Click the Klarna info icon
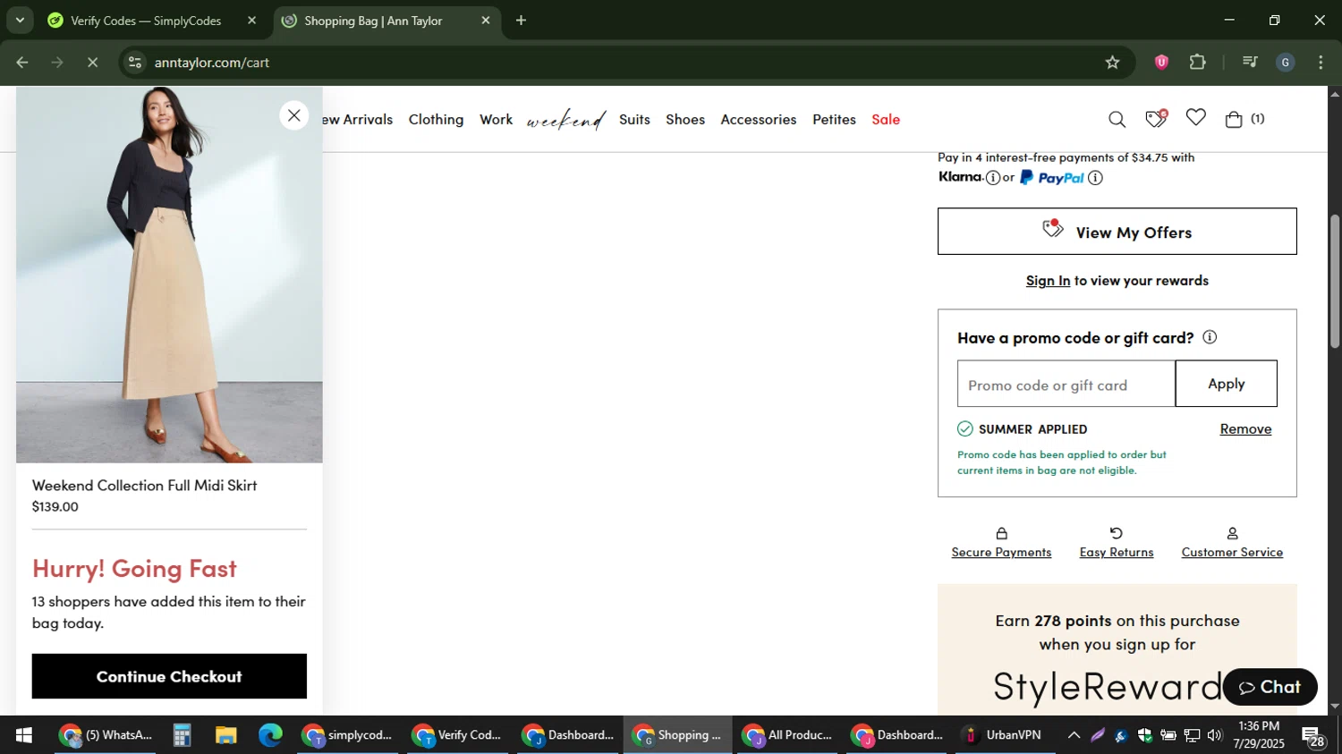The height and width of the screenshot is (754, 1342). click(992, 178)
